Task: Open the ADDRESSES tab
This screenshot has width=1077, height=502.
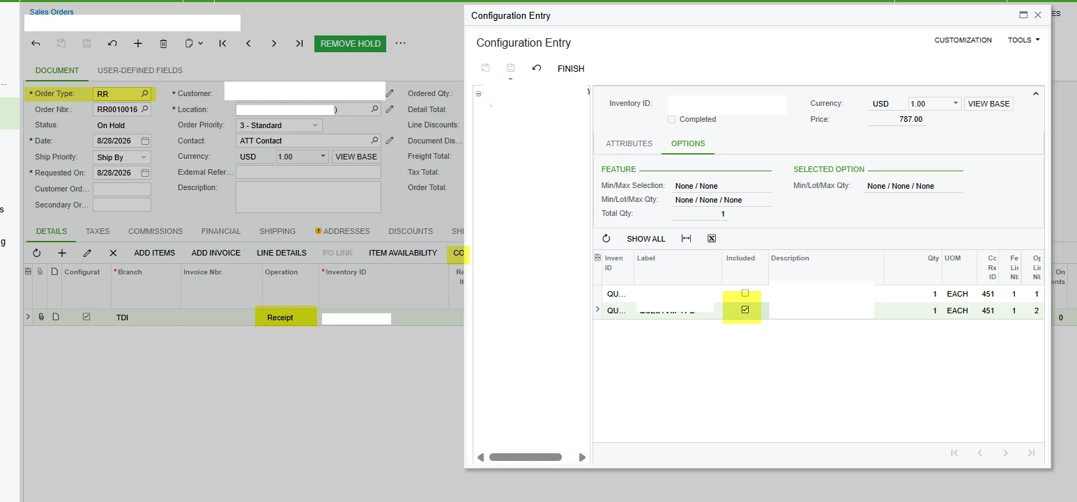Action: pyautogui.click(x=346, y=231)
